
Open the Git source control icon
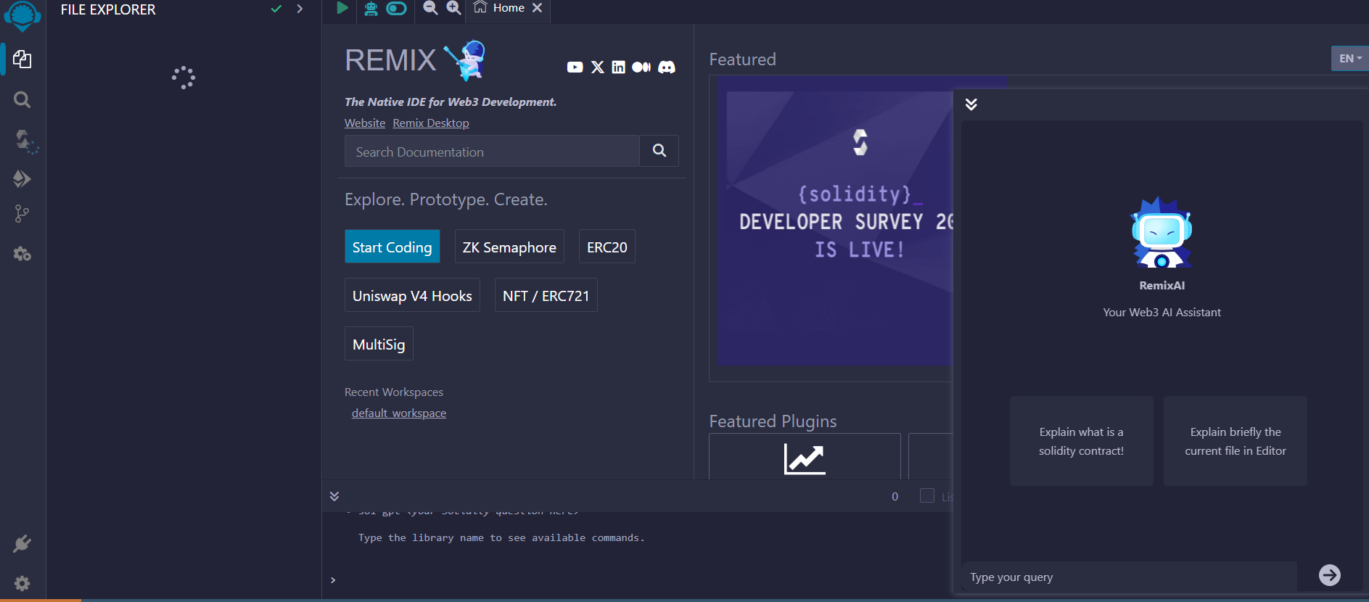[22, 214]
